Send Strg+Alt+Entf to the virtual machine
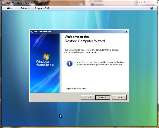Screen dimensions: 159x128 tap(42, 8)
